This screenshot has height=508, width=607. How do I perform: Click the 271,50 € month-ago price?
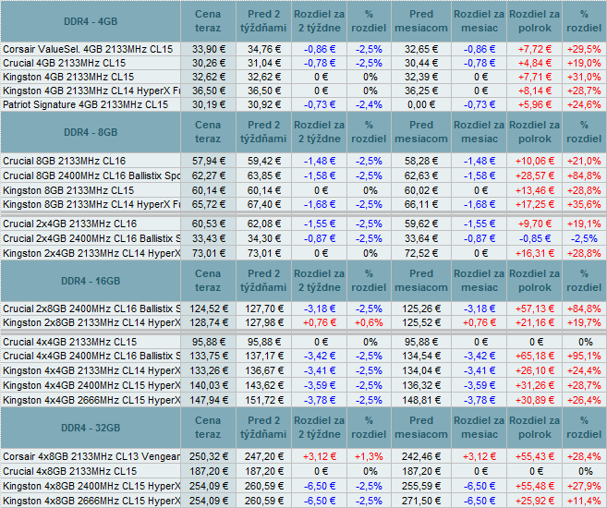(x=421, y=501)
